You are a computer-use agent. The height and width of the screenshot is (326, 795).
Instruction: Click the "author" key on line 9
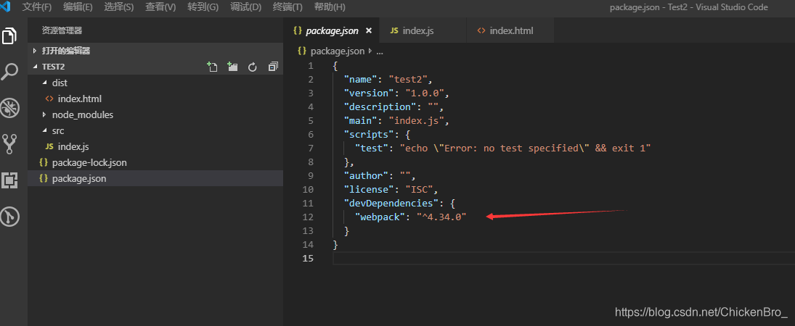click(x=366, y=175)
